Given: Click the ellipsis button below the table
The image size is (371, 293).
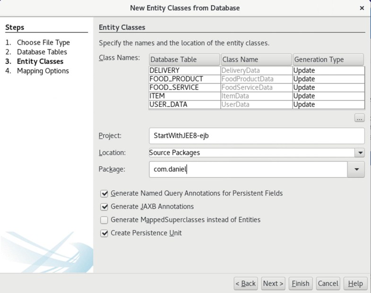Looking at the screenshot, I should point(359,118).
